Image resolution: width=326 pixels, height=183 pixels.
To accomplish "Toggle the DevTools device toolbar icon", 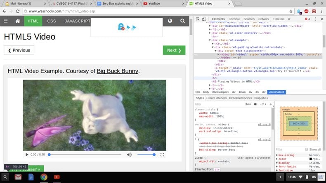I will click(x=204, y=19).
